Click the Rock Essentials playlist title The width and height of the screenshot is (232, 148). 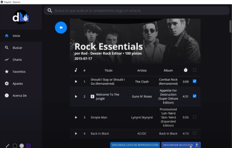pos(108,46)
